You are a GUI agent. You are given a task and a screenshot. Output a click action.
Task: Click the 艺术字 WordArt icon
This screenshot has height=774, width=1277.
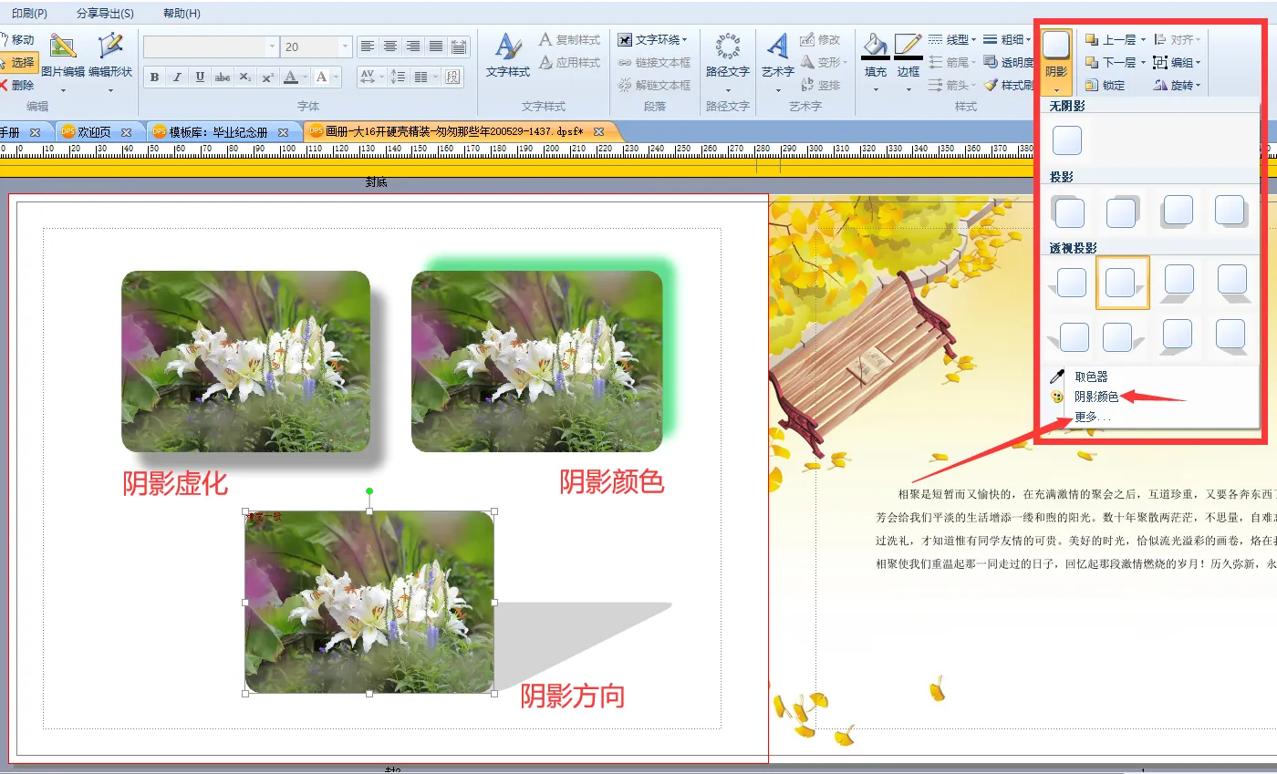778,47
